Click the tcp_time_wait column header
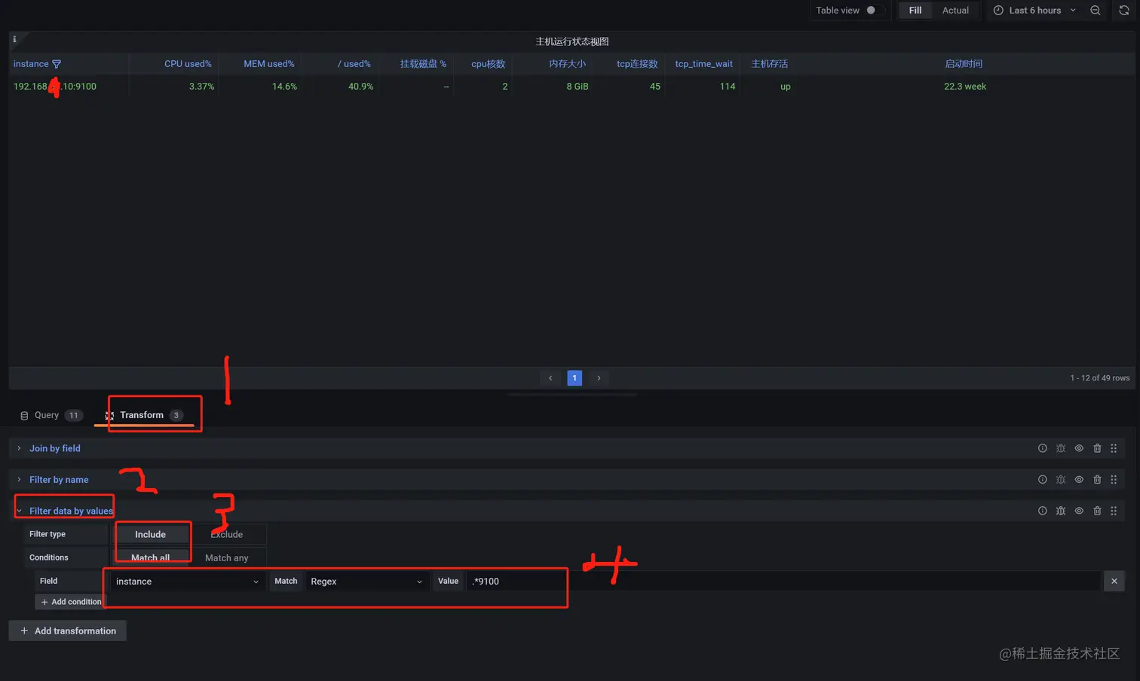The width and height of the screenshot is (1140, 681). point(703,64)
